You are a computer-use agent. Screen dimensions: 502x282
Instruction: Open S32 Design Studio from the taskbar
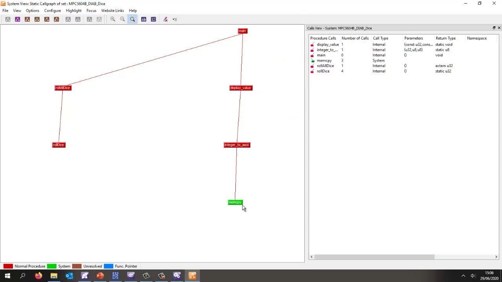click(115, 276)
